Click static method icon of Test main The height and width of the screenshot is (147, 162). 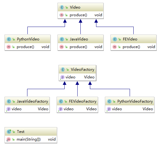[9, 140]
